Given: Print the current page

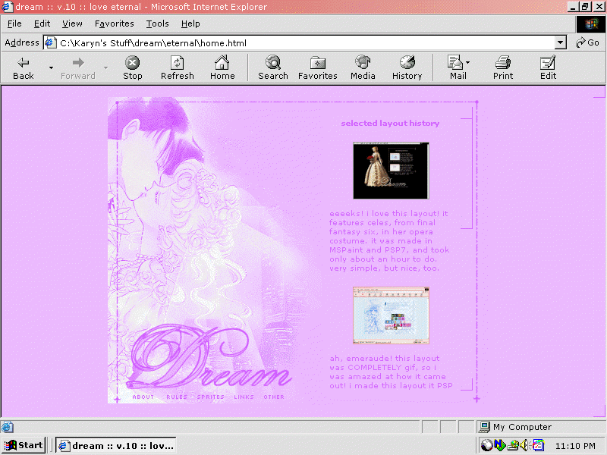Looking at the screenshot, I should (503, 63).
